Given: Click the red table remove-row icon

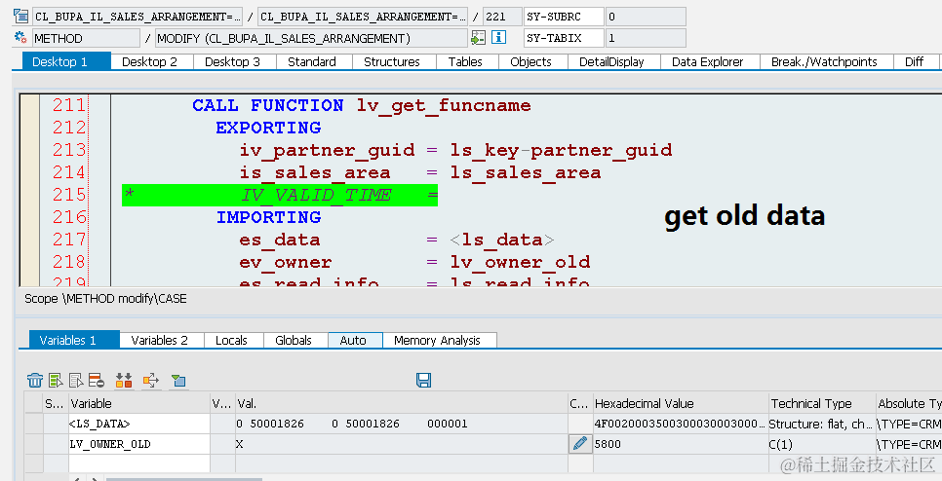Looking at the screenshot, I should coord(97,380).
